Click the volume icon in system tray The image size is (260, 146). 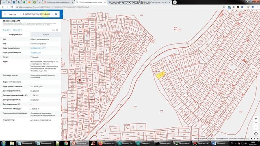[245, 143]
